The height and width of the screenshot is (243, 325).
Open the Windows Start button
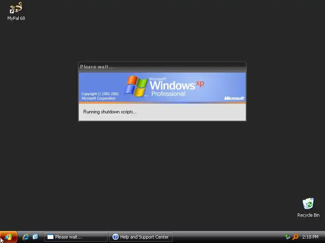9,237
